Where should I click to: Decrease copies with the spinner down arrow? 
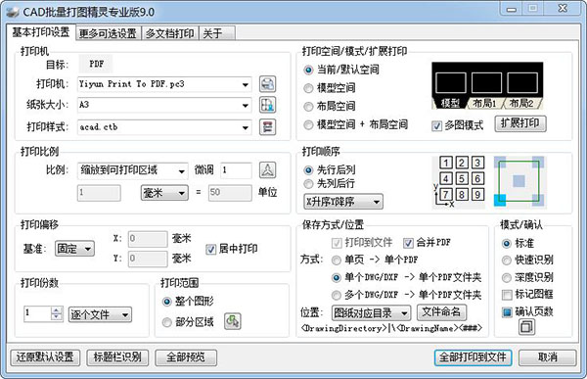click(56, 317)
